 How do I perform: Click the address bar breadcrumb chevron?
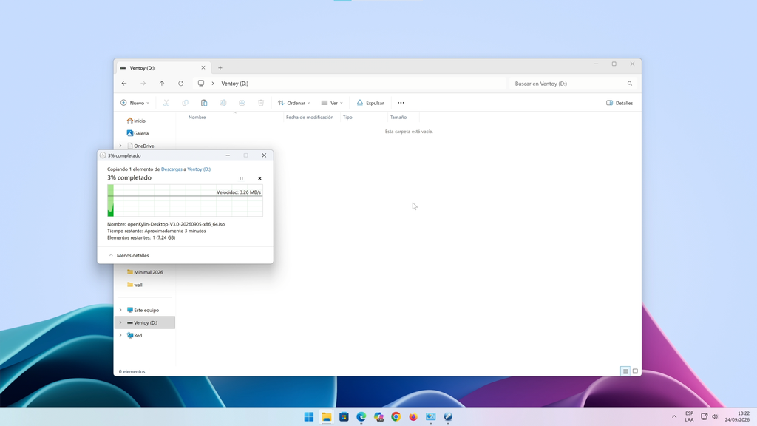[x=212, y=84]
